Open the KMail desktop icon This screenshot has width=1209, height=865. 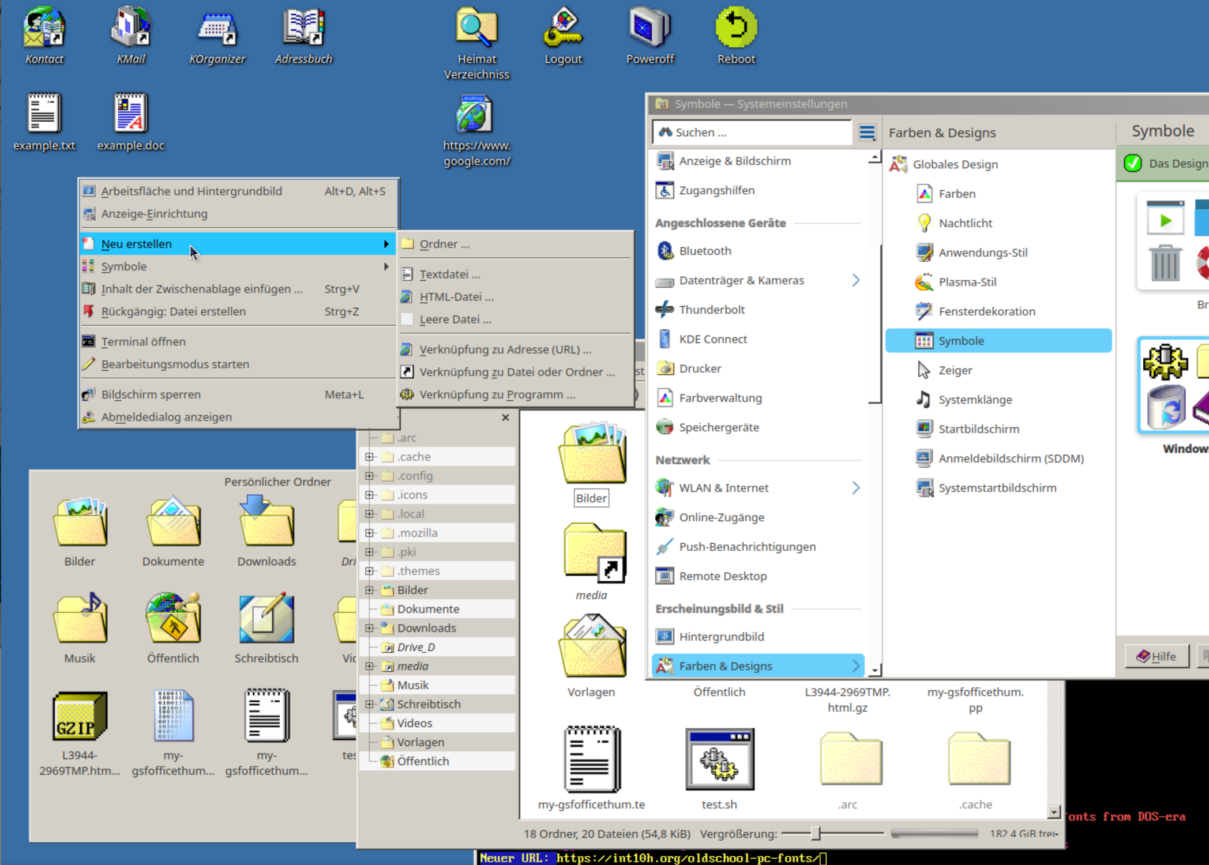click(x=131, y=36)
